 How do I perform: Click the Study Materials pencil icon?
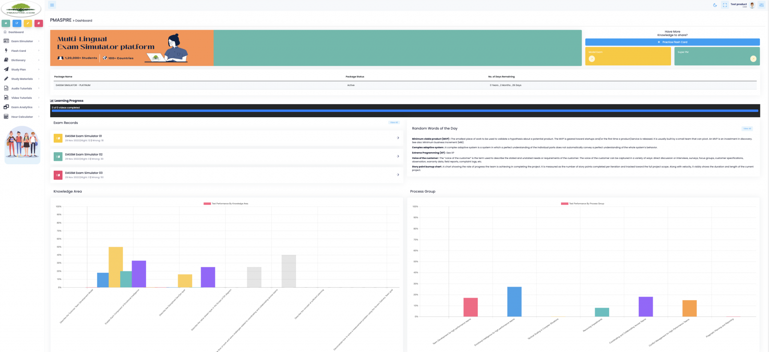6,79
